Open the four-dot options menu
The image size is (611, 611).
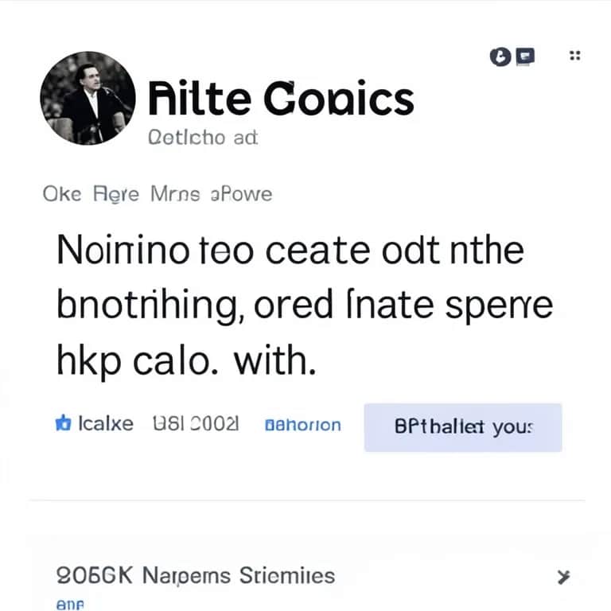[x=574, y=56]
